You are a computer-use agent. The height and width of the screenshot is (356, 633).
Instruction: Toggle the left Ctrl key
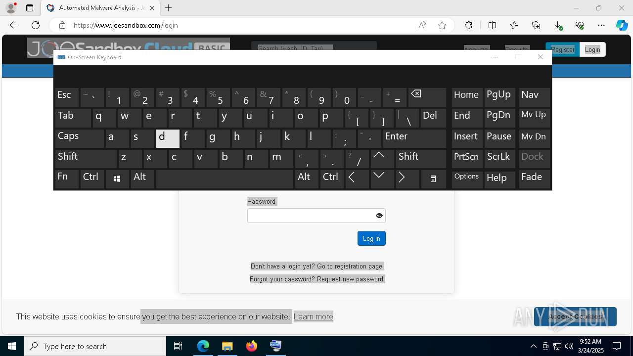point(92,179)
